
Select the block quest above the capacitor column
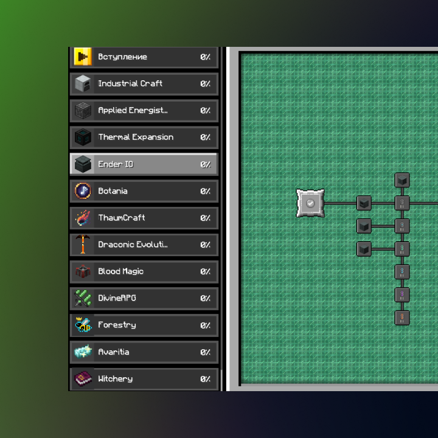point(402,180)
